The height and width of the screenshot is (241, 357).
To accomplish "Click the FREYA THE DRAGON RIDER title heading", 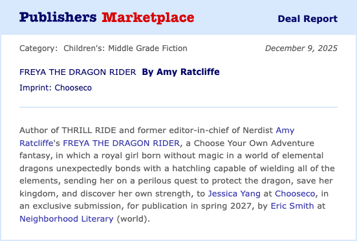I will click(78, 72).
